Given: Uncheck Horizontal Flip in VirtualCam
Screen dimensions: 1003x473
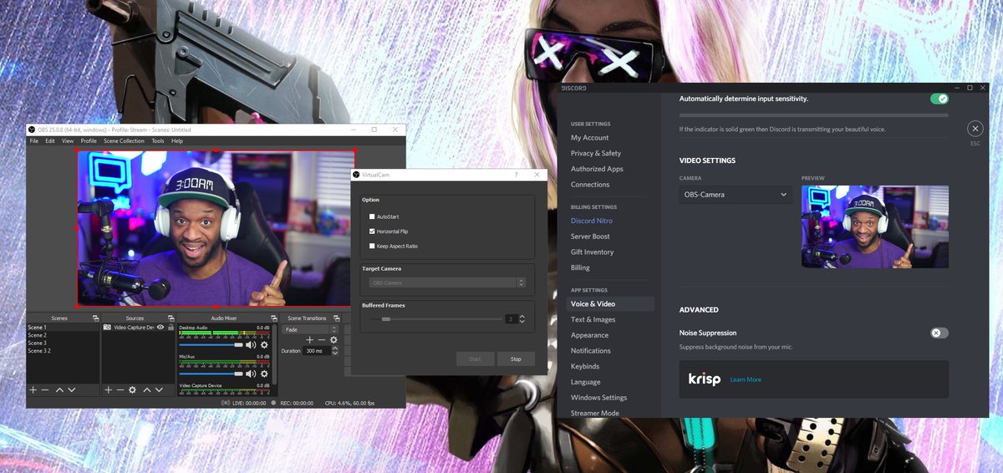Looking at the screenshot, I should [x=372, y=231].
